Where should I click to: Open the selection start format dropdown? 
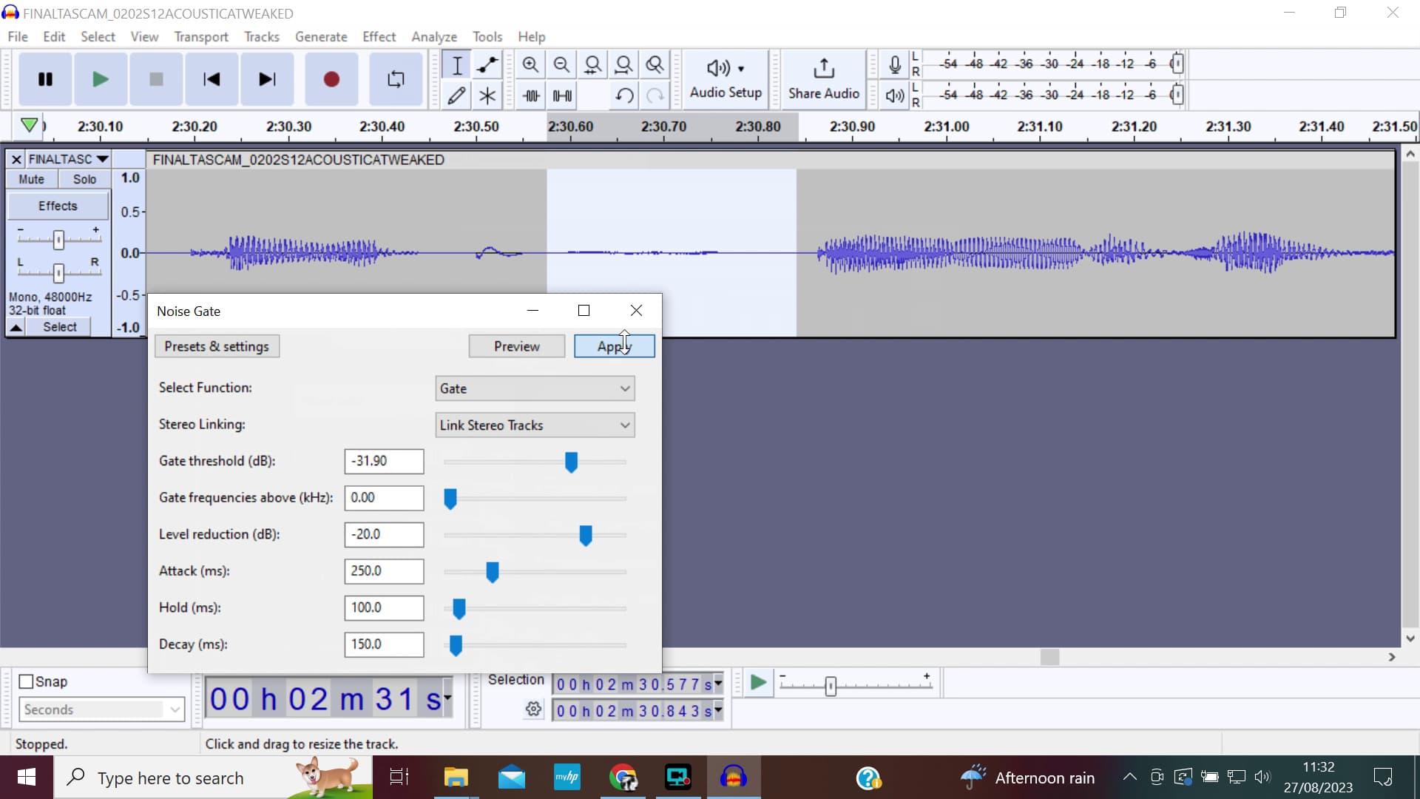coord(718,684)
